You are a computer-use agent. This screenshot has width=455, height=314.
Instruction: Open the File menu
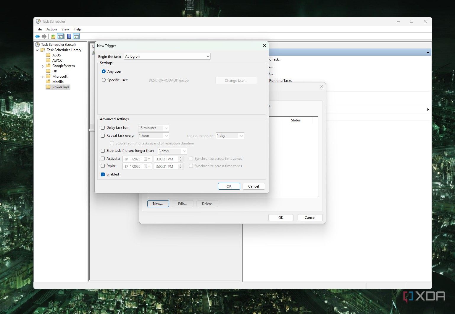click(39, 29)
